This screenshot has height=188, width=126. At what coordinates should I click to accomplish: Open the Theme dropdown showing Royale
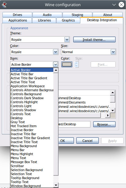40,40
